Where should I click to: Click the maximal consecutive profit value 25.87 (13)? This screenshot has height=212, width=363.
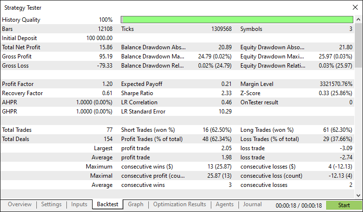click(219, 176)
